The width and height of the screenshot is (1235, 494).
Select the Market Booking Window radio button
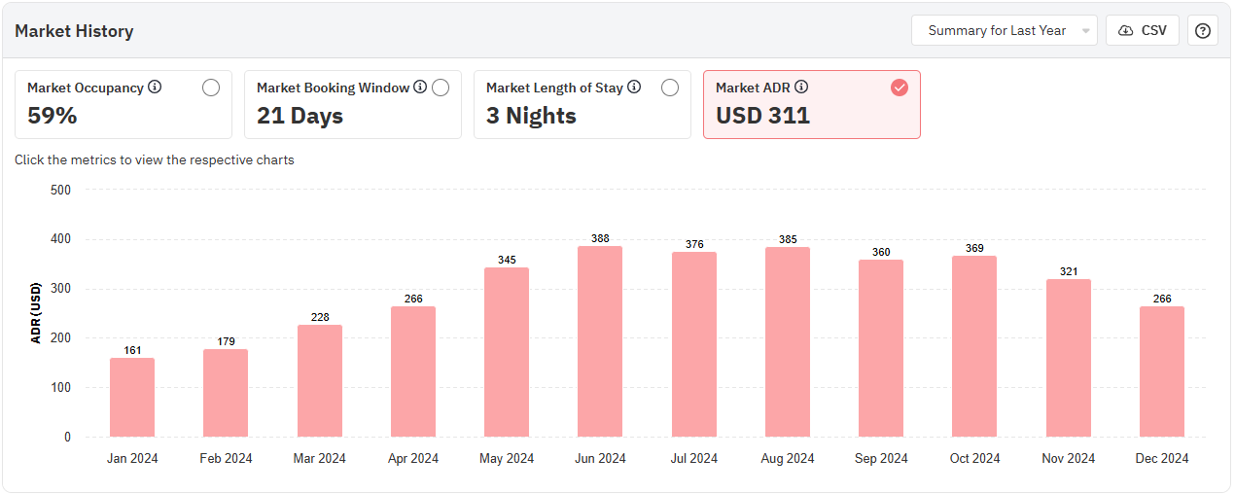[x=441, y=88]
